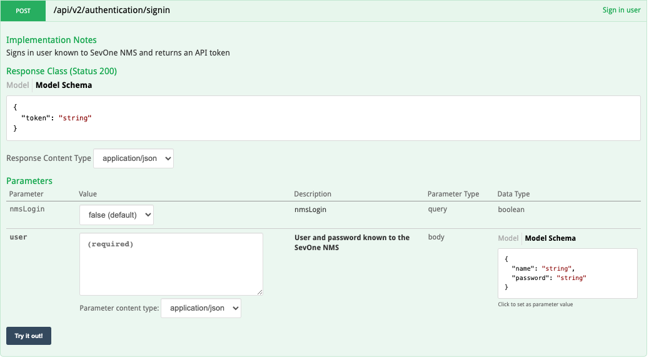Click the response token schema JSON box
Viewport: 649px width, 358px height.
coord(323,118)
